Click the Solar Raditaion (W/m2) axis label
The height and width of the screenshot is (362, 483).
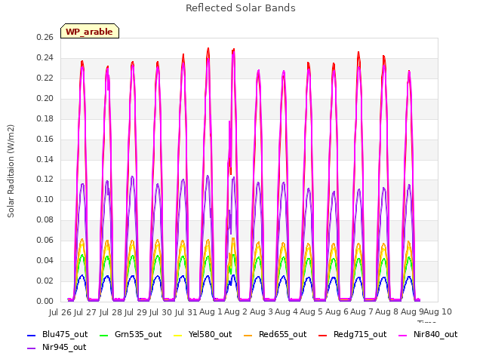pos(11,171)
